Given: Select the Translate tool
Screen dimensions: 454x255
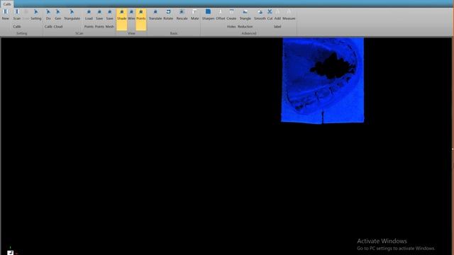Looking at the screenshot, I should point(155,15).
